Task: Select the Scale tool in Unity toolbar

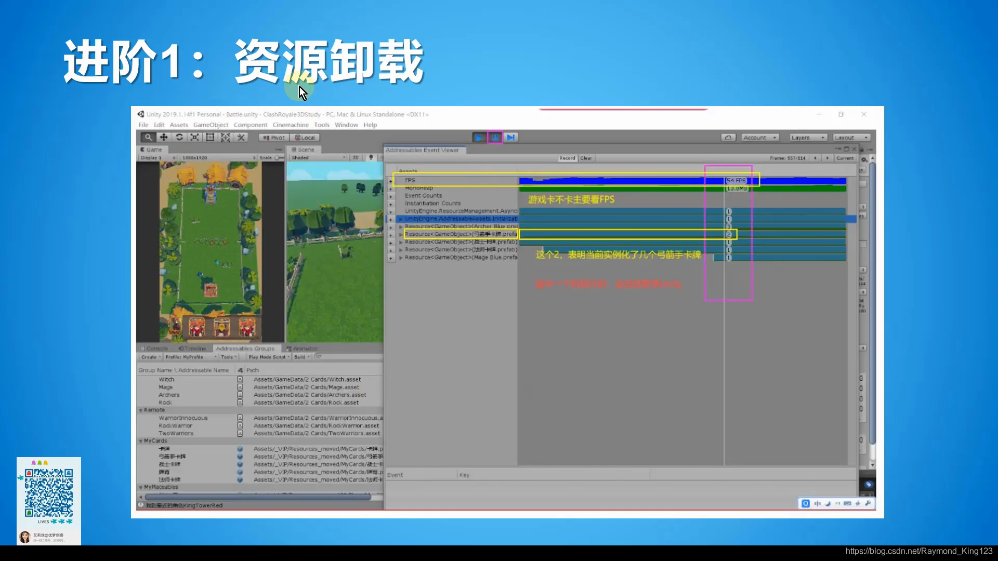Action: click(x=194, y=138)
